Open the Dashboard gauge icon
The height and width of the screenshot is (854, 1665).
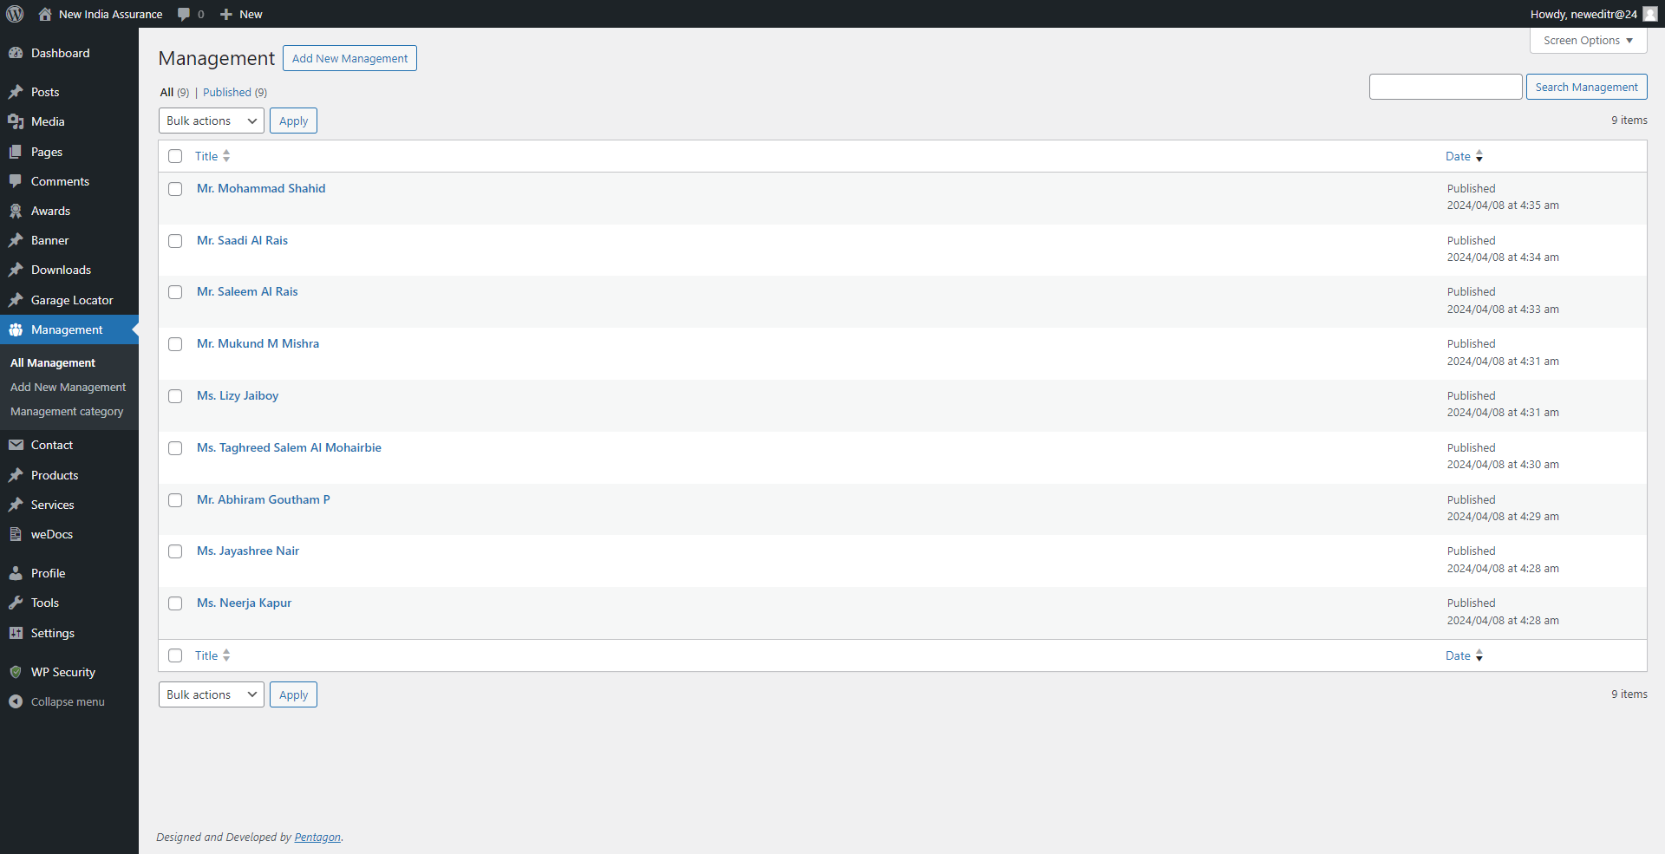pos(16,53)
